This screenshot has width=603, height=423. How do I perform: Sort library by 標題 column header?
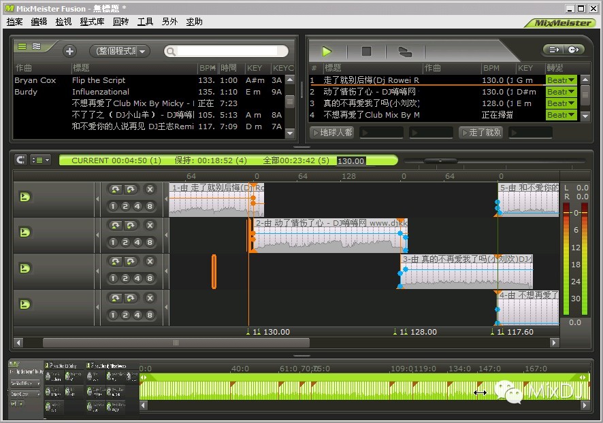135,68
